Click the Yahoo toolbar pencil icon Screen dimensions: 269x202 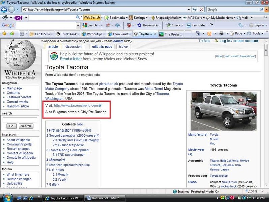[5, 17]
